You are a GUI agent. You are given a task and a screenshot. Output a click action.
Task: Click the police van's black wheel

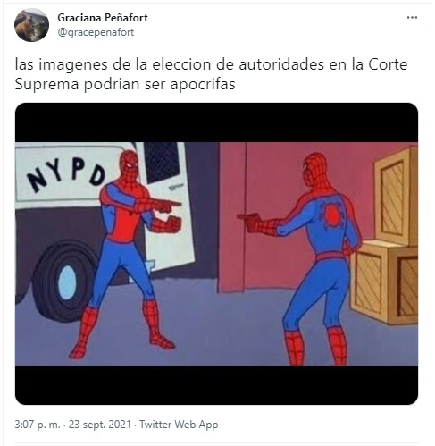click(64, 282)
